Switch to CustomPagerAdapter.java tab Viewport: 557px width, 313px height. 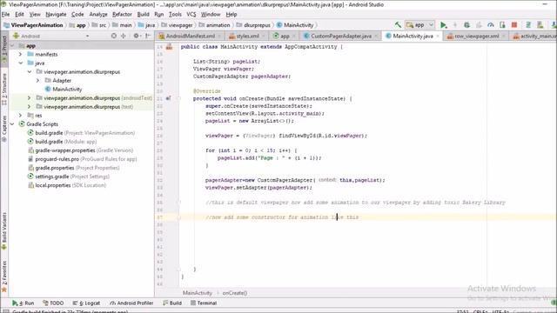340,37
